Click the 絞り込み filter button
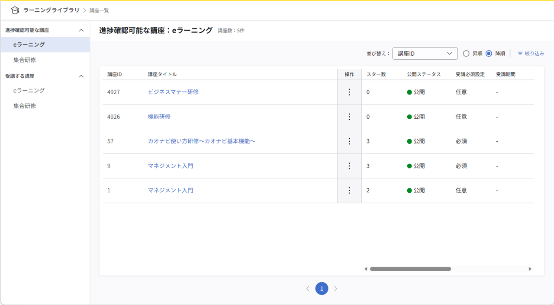 click(x=531, y=54)
